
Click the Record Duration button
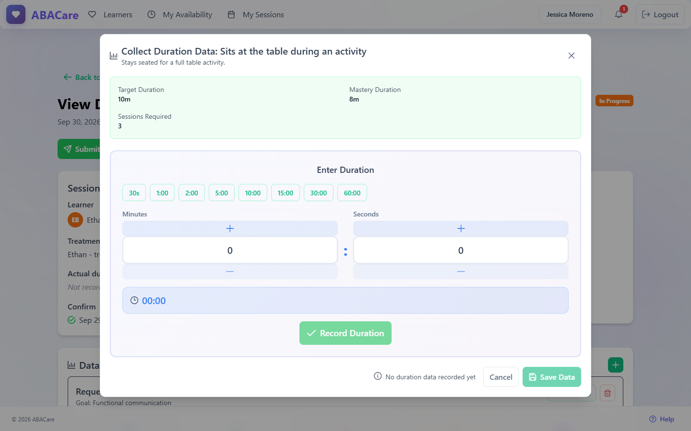click(345, 333)
